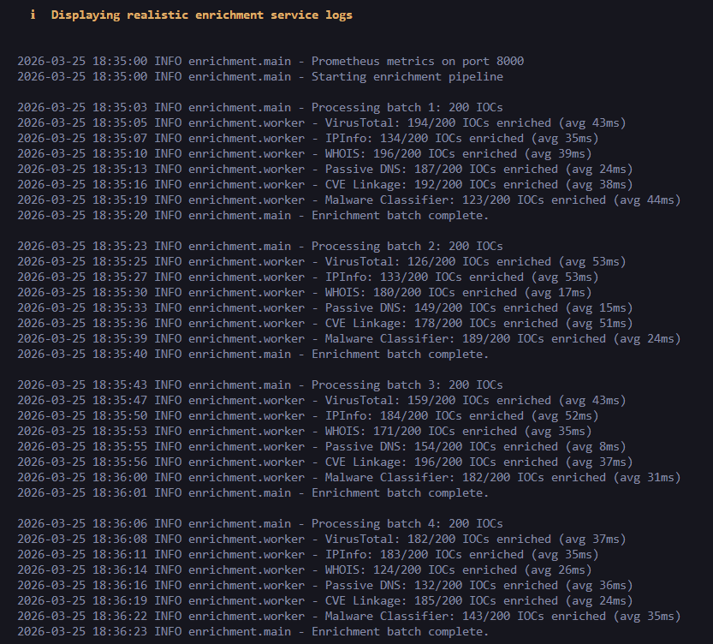This screenshot has height=644, width=713.
Task: Click 'Passive DNS: 154/200 IOCs enriched' line
Action: [322, 447]
